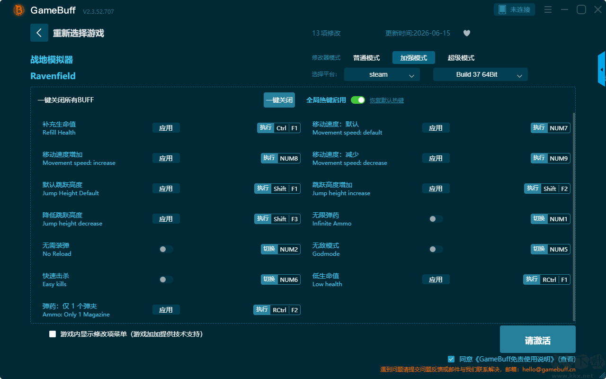Click the 更新时间:2026-06-15 text
Screen dimensions: 606x379
click(x=418, y=33)
